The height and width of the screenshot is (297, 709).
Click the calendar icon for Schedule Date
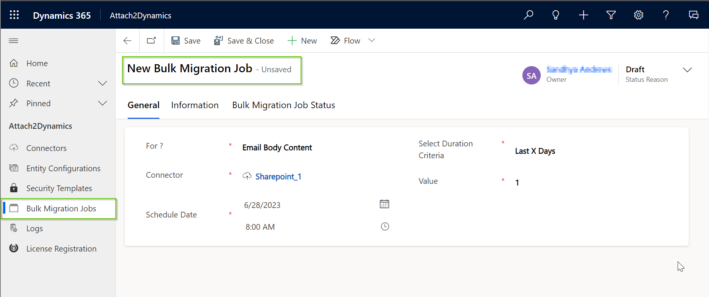coord(384,204)
